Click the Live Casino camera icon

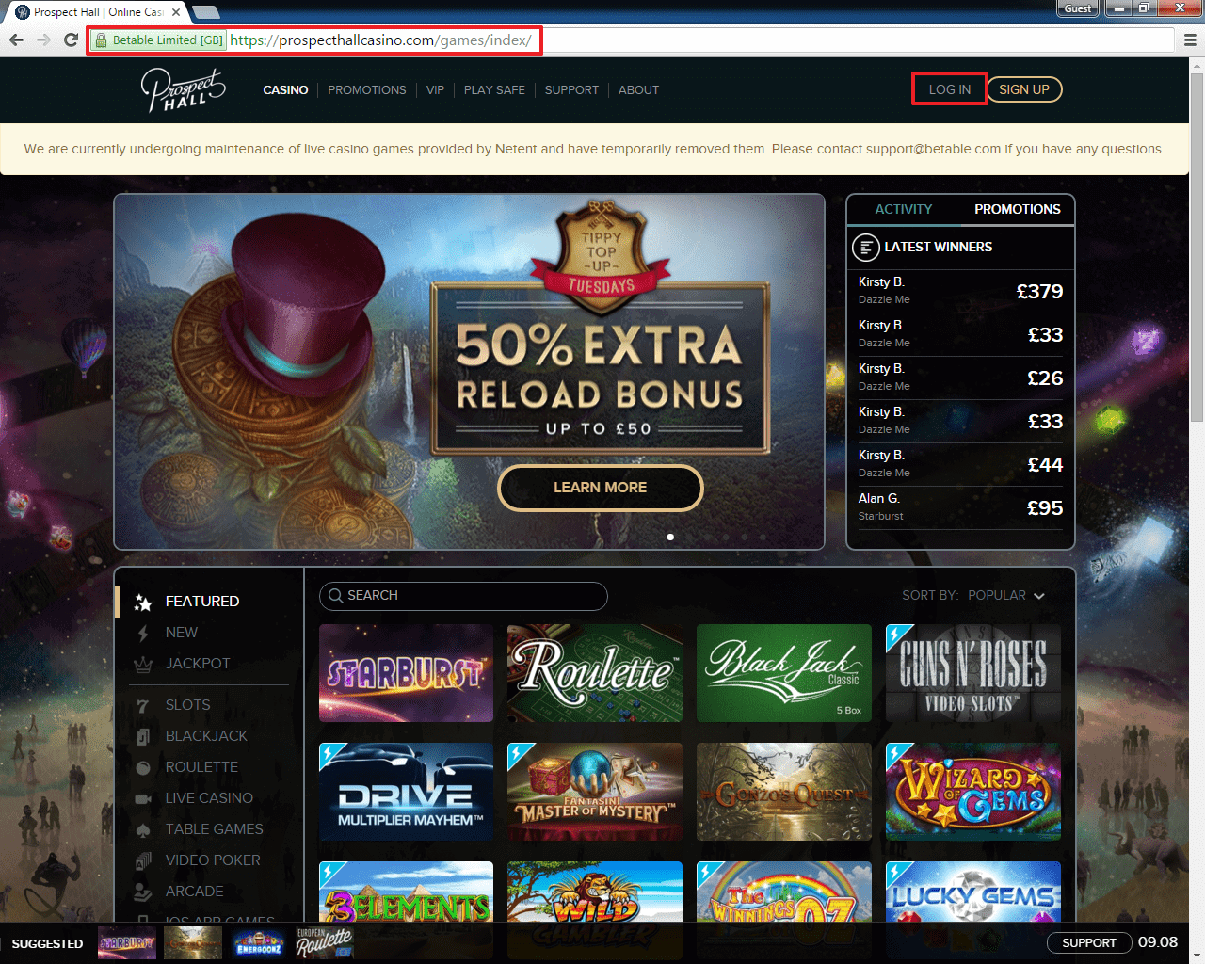click(x=143, y=798)
